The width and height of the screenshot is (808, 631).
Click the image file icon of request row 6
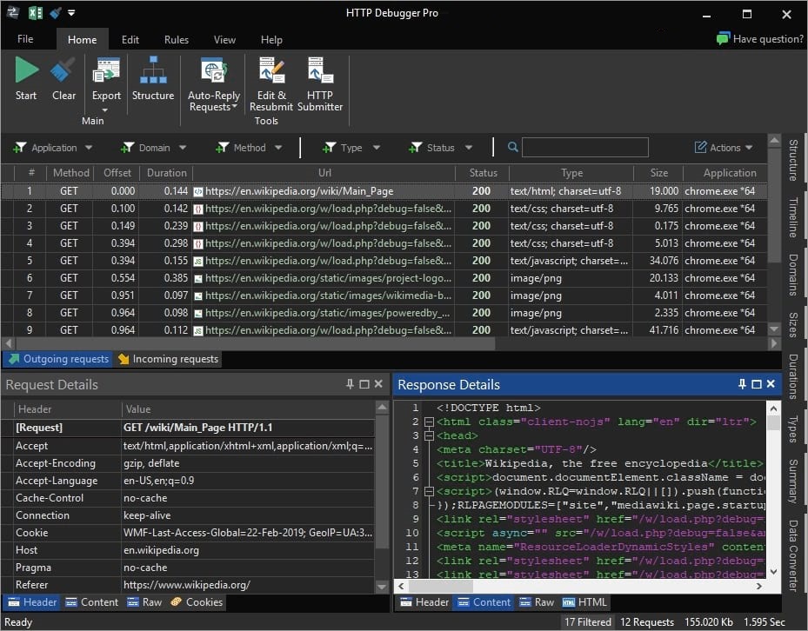coord(198,279)
